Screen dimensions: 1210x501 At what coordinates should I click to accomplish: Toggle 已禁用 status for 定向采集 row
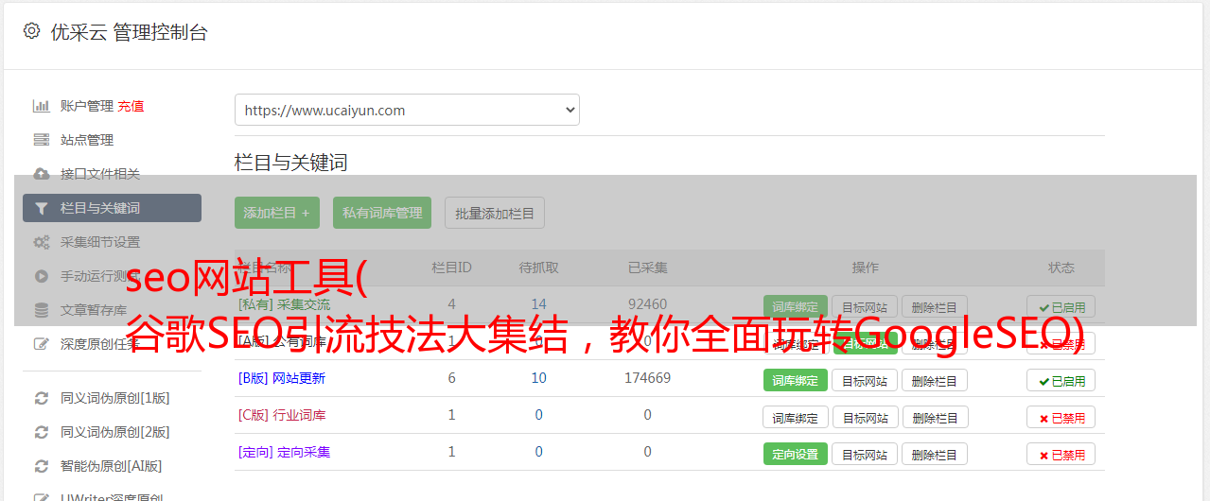tap(1061, 454)
